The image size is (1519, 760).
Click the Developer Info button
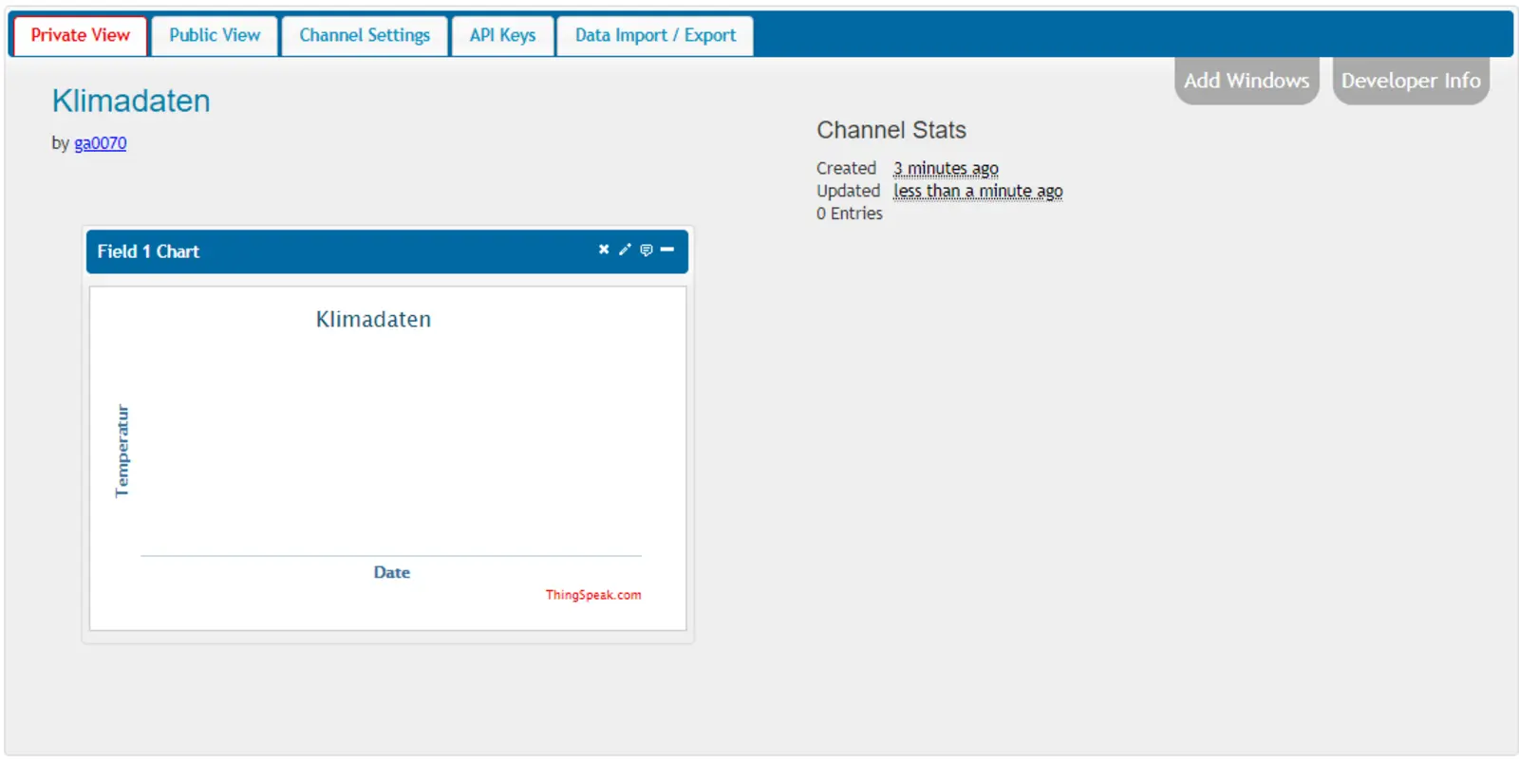pyautogui.click(x=1410, y=81)
